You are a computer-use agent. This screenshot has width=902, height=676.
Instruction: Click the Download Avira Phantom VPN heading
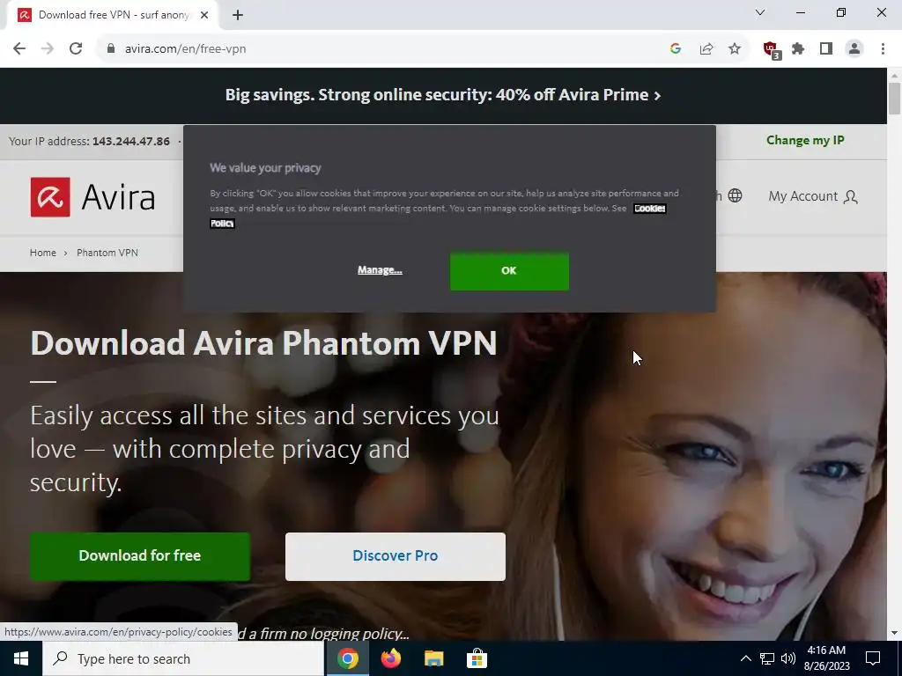263,343
